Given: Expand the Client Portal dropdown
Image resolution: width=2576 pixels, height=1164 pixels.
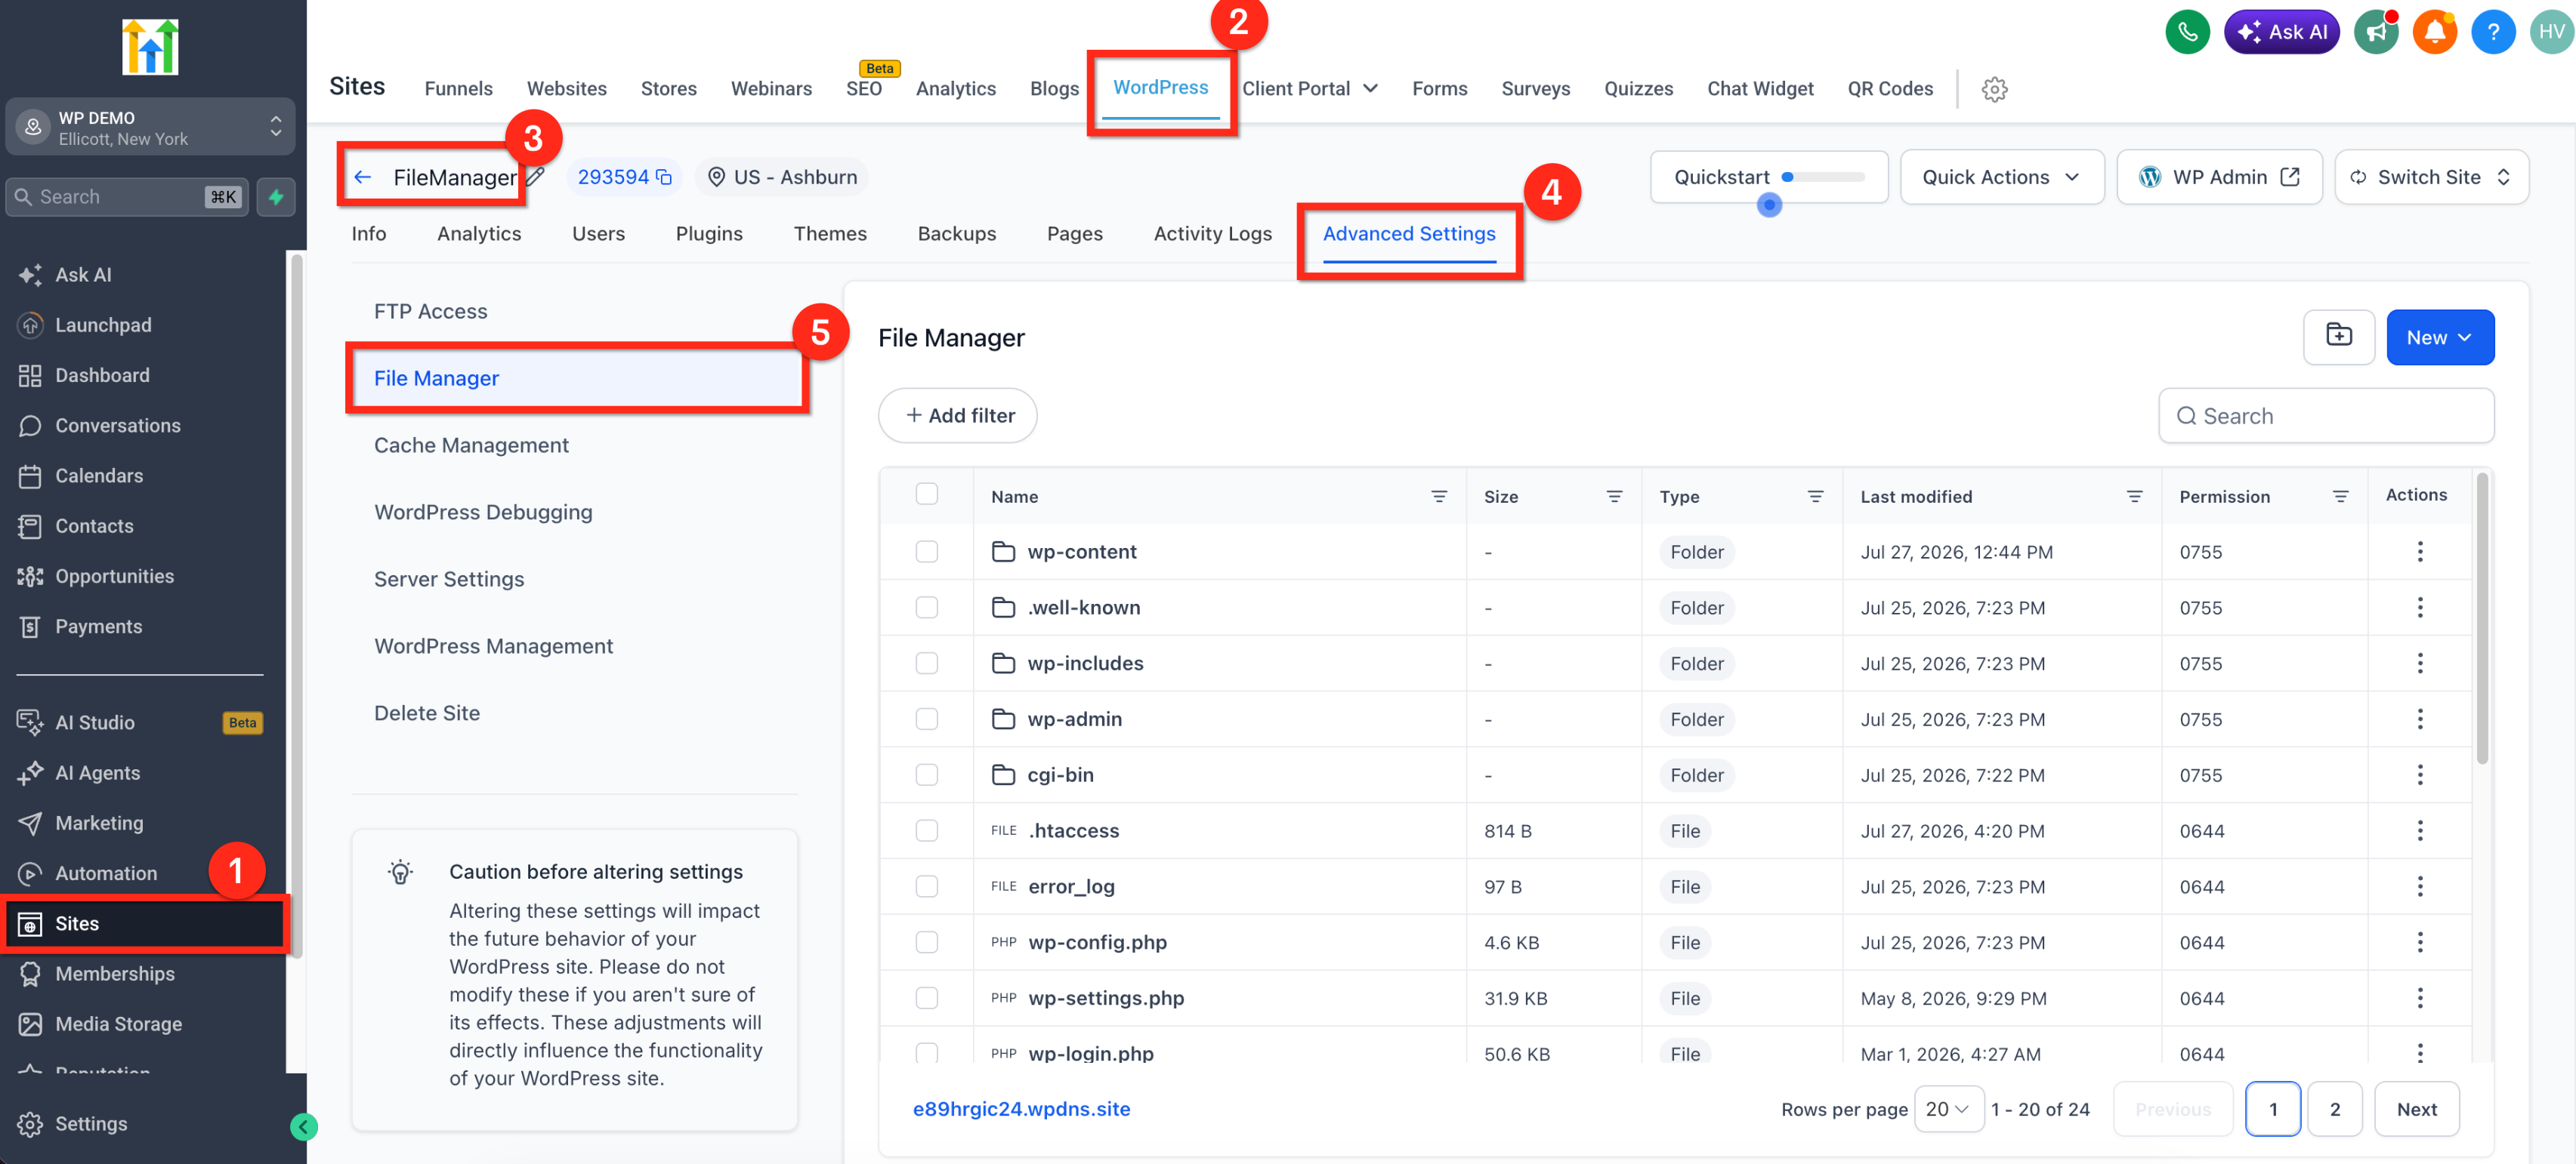Looking at the screenshot, I should pyautogui.click(x=1309, y=88).
